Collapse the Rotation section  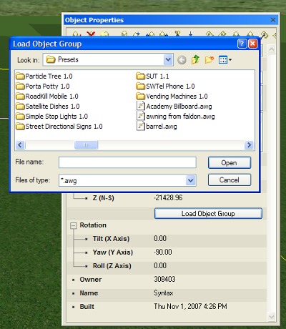[74, 225]
